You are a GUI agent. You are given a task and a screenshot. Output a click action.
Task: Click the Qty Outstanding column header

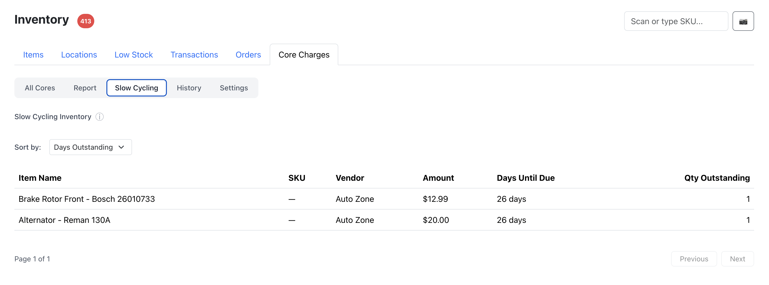pos(717,178)
